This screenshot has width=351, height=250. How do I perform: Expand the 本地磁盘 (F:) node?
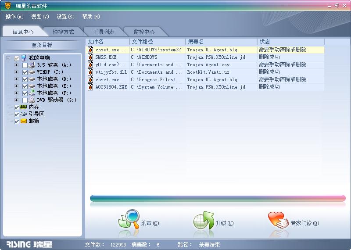coord(16,93)
